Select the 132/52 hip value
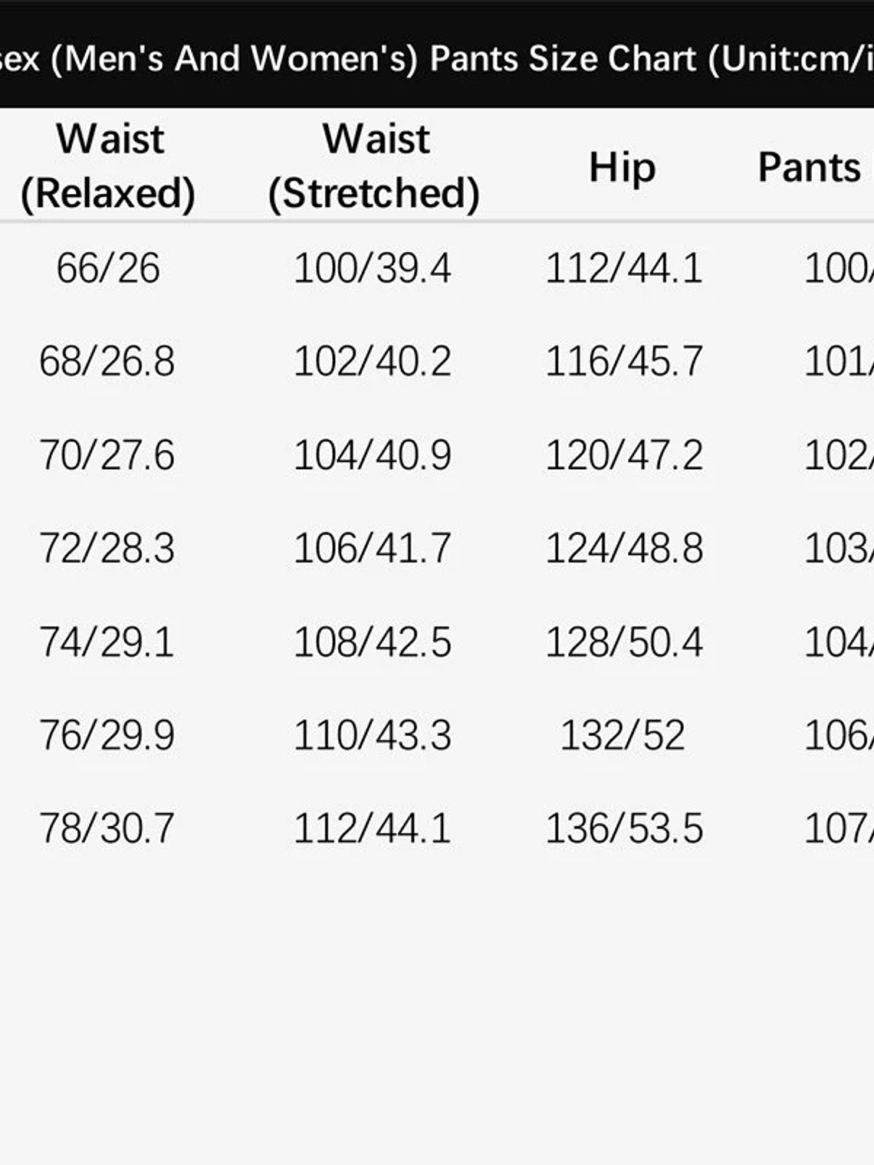The image size is (874, 1165). pos(622,735)
